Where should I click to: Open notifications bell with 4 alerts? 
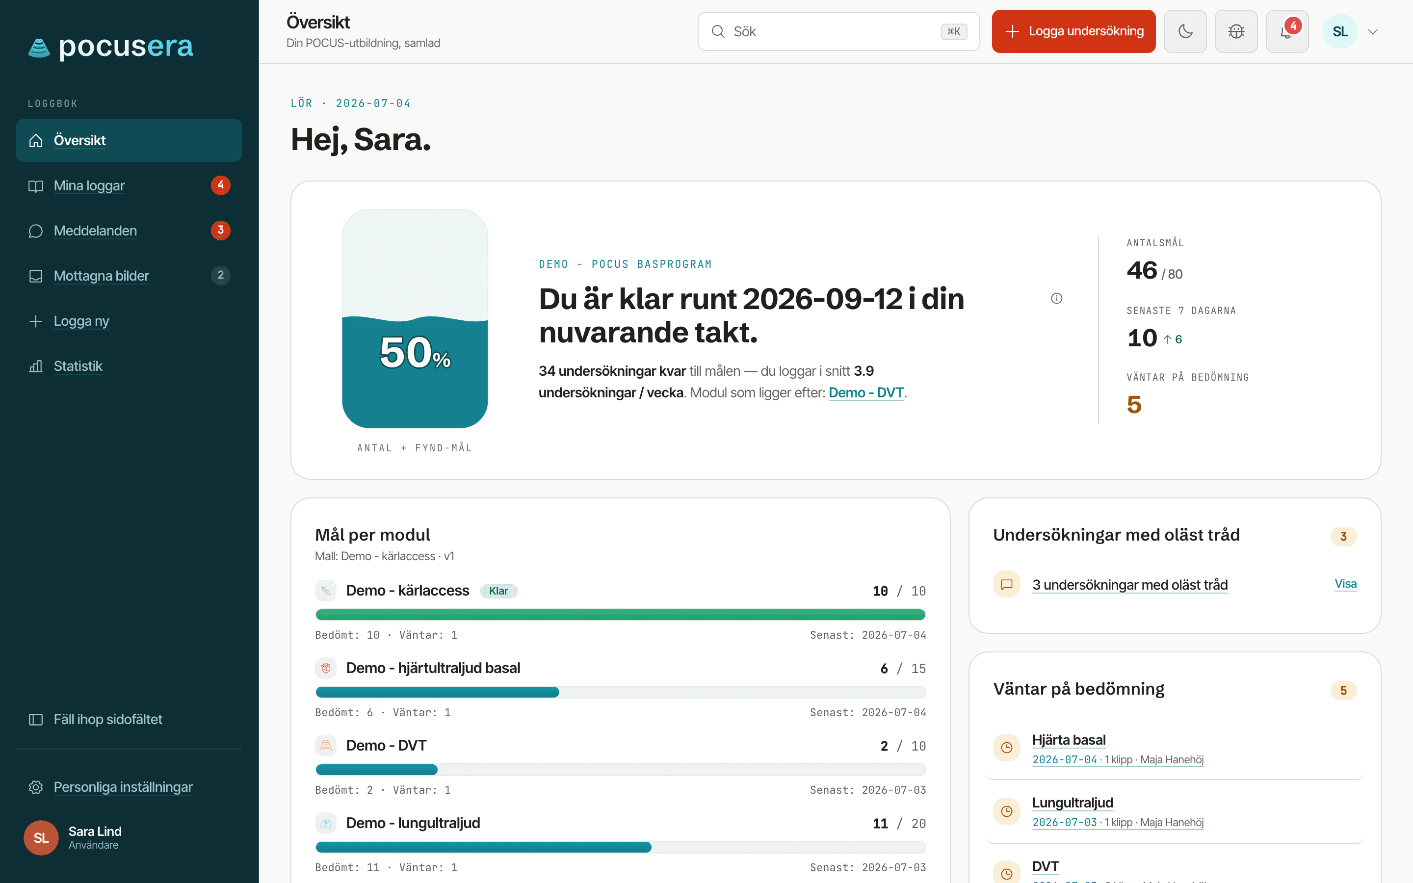(x=1287, y=31)
